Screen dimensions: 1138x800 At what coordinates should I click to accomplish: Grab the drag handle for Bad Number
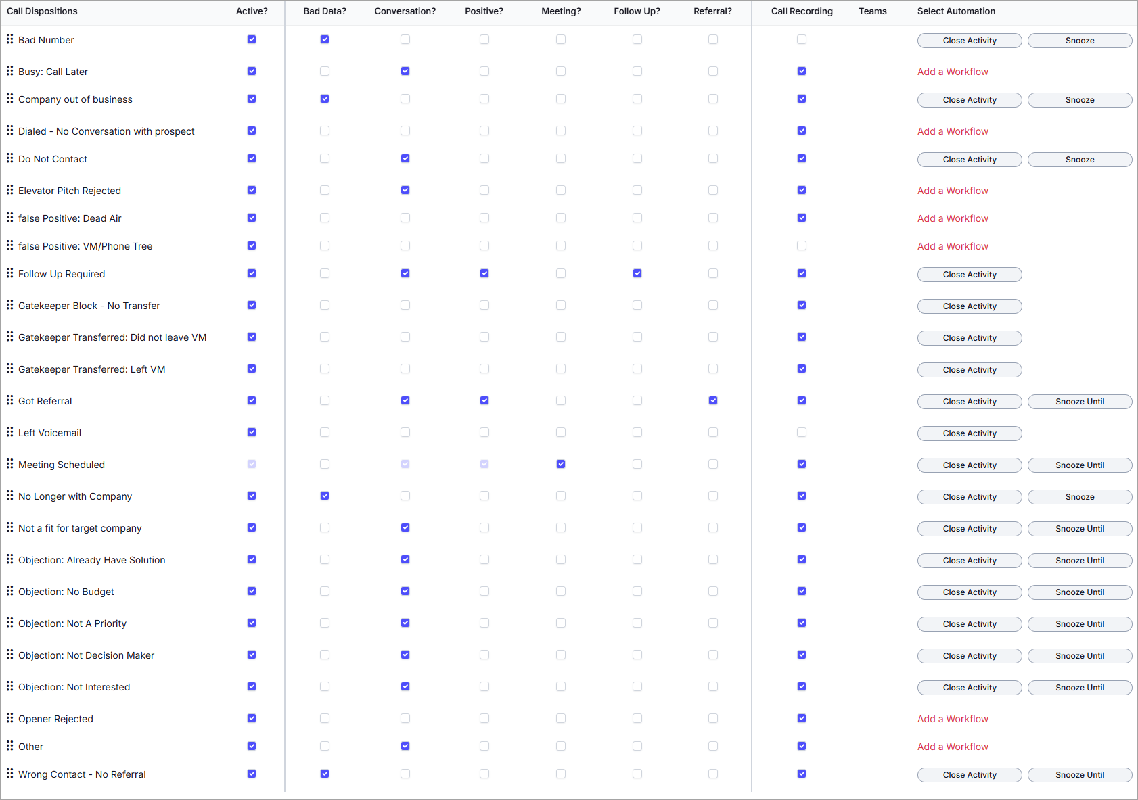[9, 39]
